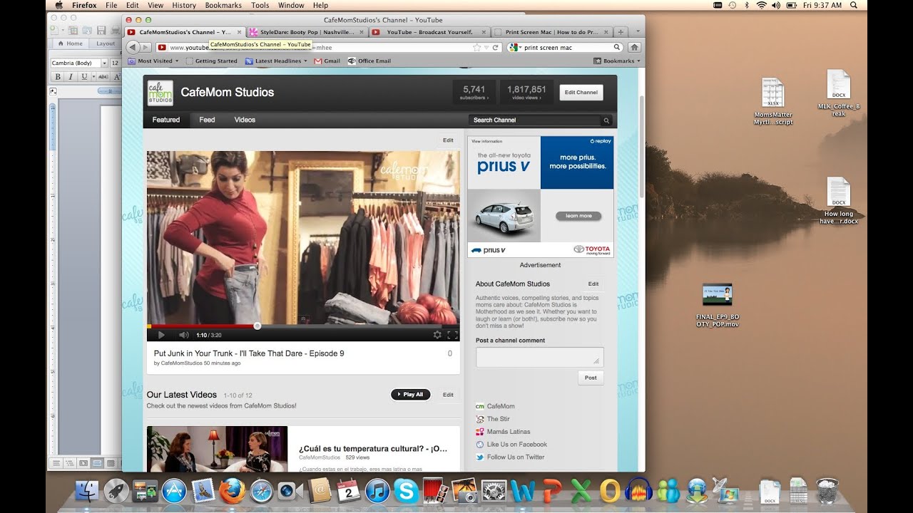The image size is (913, 513).
Task: Open the search engine selector dropdown
Action: tap(516, 48)
